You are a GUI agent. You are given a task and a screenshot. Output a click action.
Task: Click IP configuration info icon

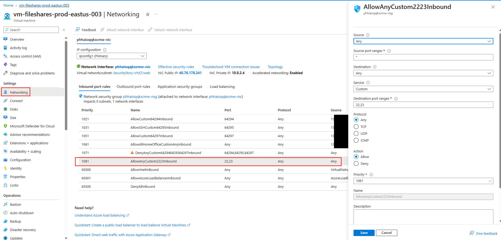(x=105, y=50)
